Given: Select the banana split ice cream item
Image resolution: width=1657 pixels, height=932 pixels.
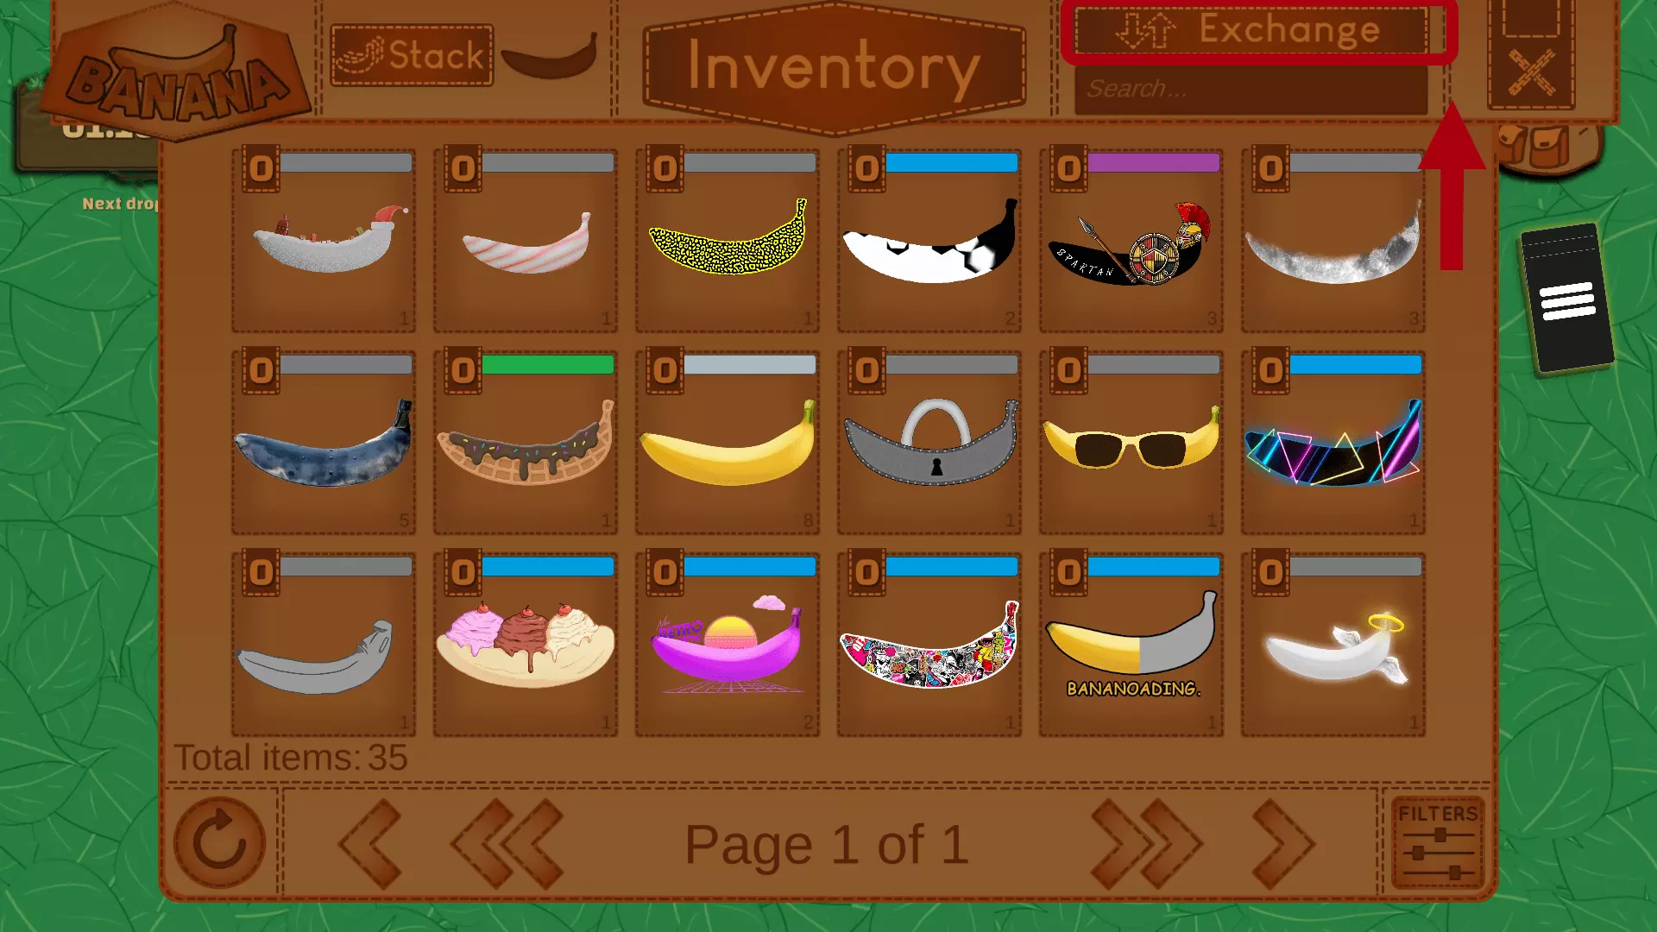Looking at the screenshot, I should 525,645.
